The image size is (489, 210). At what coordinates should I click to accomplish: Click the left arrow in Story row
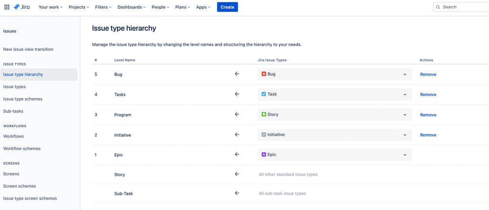(x=237, y=174)
